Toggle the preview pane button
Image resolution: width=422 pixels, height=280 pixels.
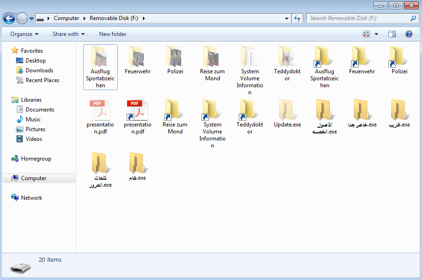click(x=392, y=34)
